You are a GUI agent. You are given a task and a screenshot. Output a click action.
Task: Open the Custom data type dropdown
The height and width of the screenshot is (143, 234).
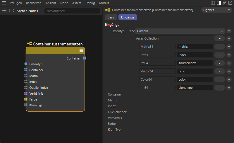pos(180,31)
